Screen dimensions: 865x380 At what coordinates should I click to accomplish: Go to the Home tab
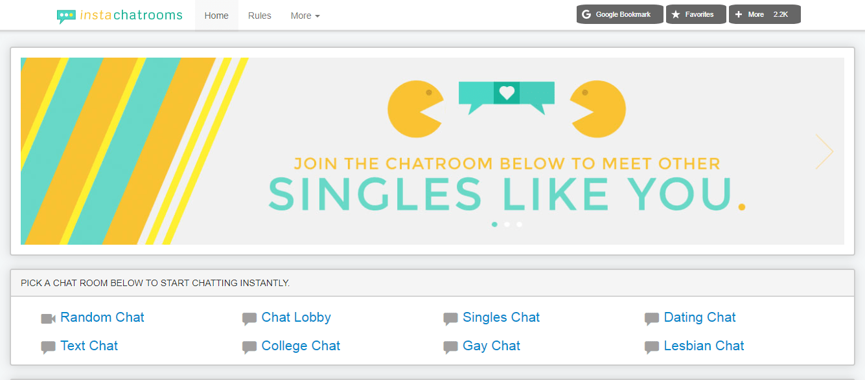coord(216,16)
